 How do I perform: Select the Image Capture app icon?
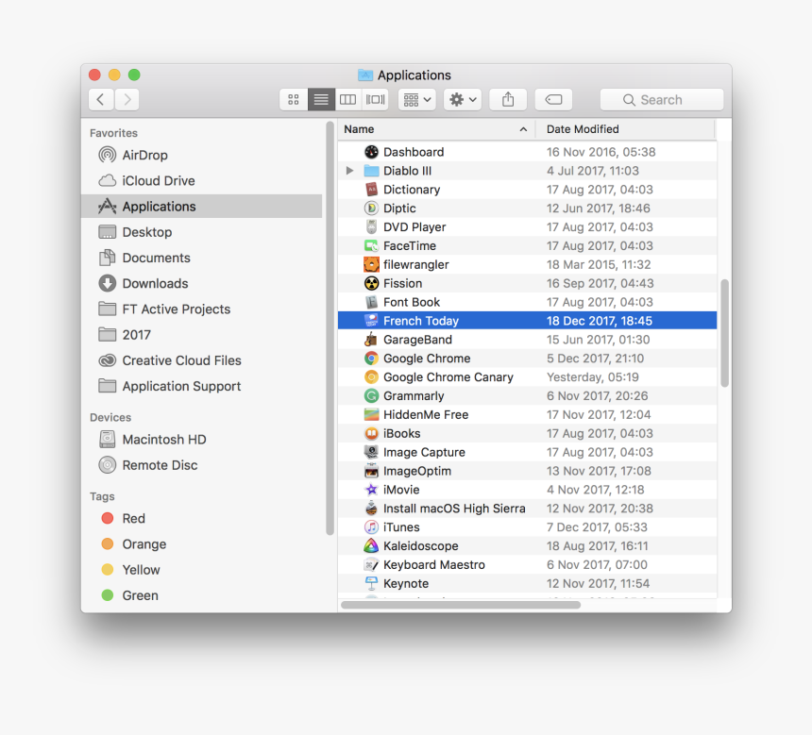(371, 452)
